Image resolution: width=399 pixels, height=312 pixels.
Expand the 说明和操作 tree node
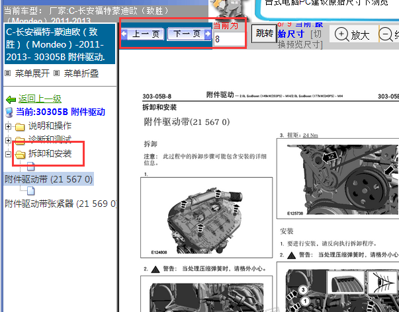pyautogui.click(x=8, y=126)
